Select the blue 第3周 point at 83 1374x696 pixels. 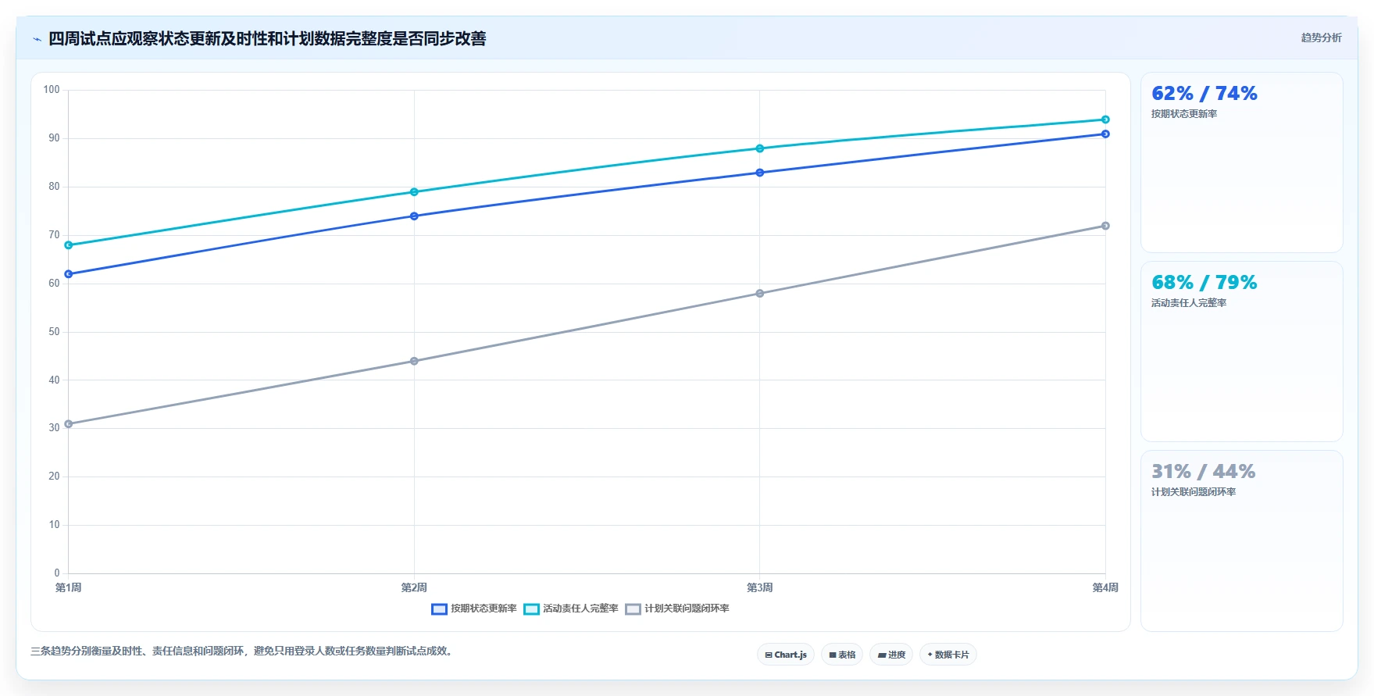pos(760,173)
